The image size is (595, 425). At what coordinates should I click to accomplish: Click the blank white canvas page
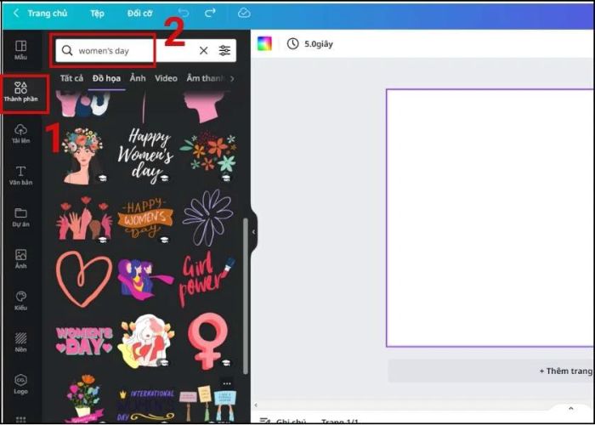point(490,218)
